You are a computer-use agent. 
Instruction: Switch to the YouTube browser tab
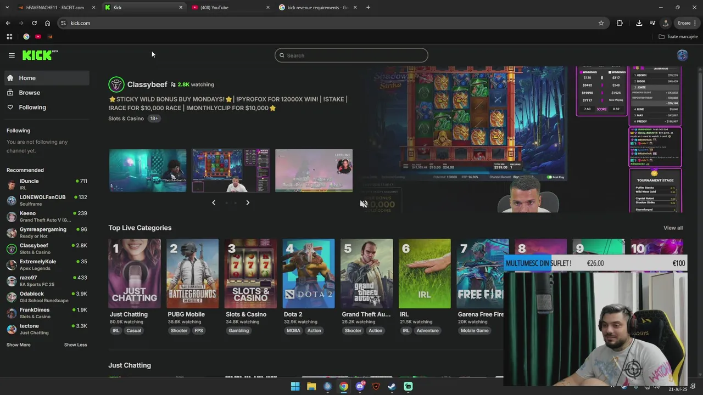tap(231, 7)
